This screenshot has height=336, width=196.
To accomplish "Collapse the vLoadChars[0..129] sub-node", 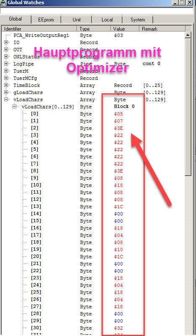I will tap(15, 107).
